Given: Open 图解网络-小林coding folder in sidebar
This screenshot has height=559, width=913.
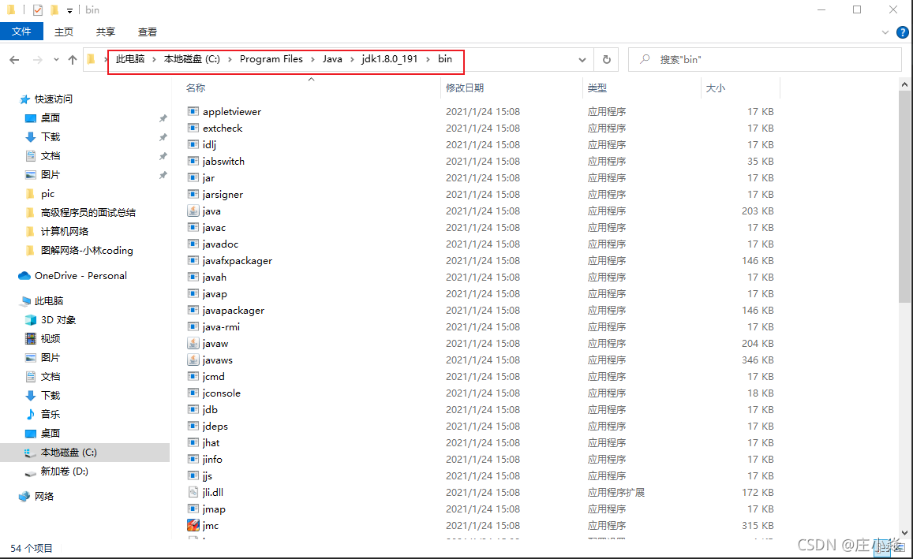Looking at the screenshot, I should click(x=87, y=251).
